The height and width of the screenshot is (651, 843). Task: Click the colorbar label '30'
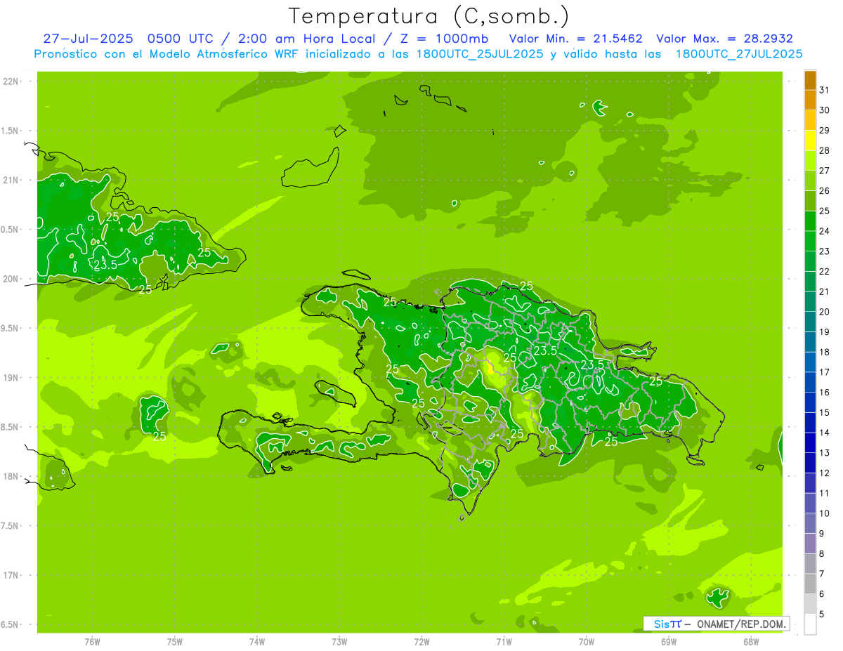[825, 110]
